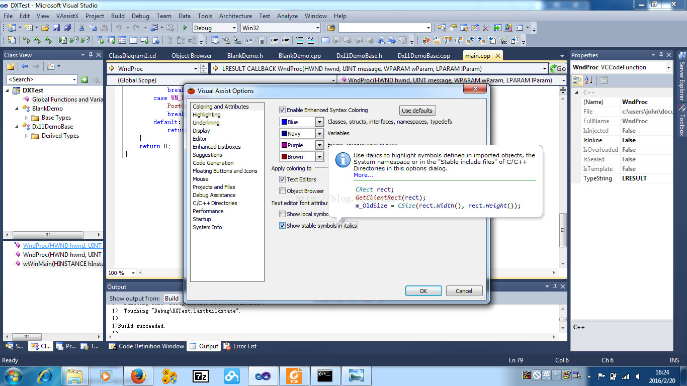Click the Save All toolbar icon

pos(67,28)
